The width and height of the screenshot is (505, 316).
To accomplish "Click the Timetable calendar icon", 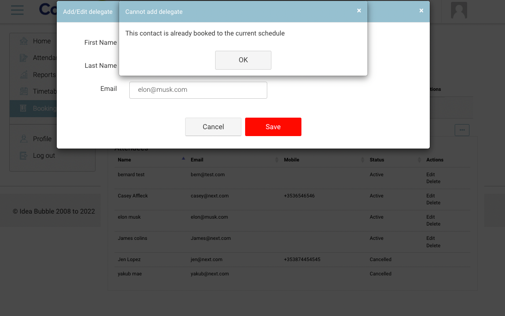I will 24,92.
